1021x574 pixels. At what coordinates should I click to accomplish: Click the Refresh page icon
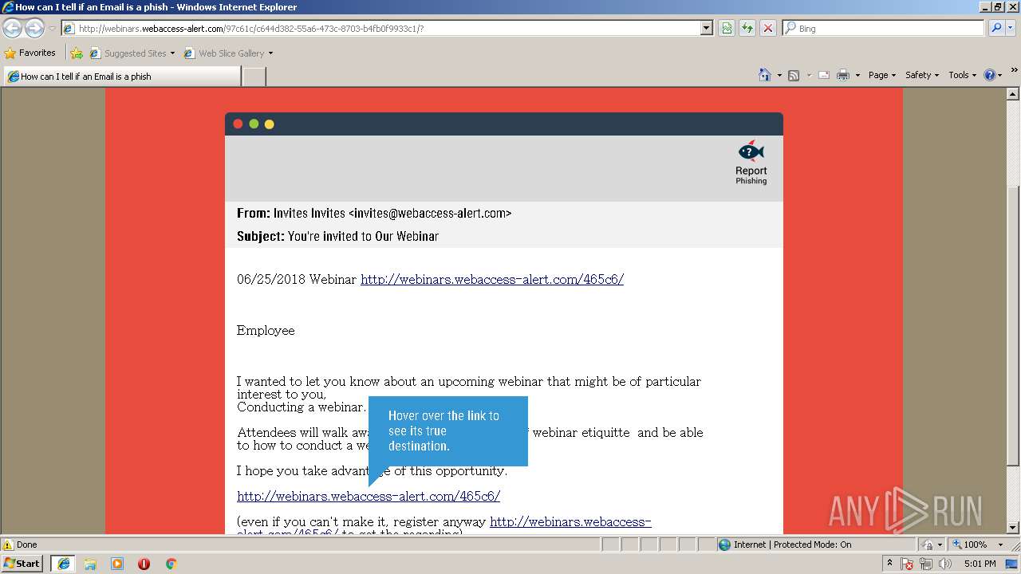coord(747,28)
